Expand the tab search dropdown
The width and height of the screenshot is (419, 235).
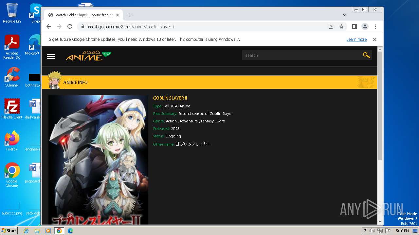coord(345,15)
